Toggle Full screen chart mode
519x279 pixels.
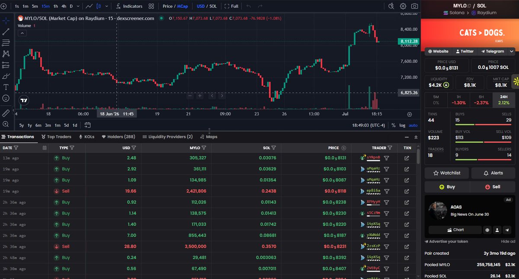(231, 6)
